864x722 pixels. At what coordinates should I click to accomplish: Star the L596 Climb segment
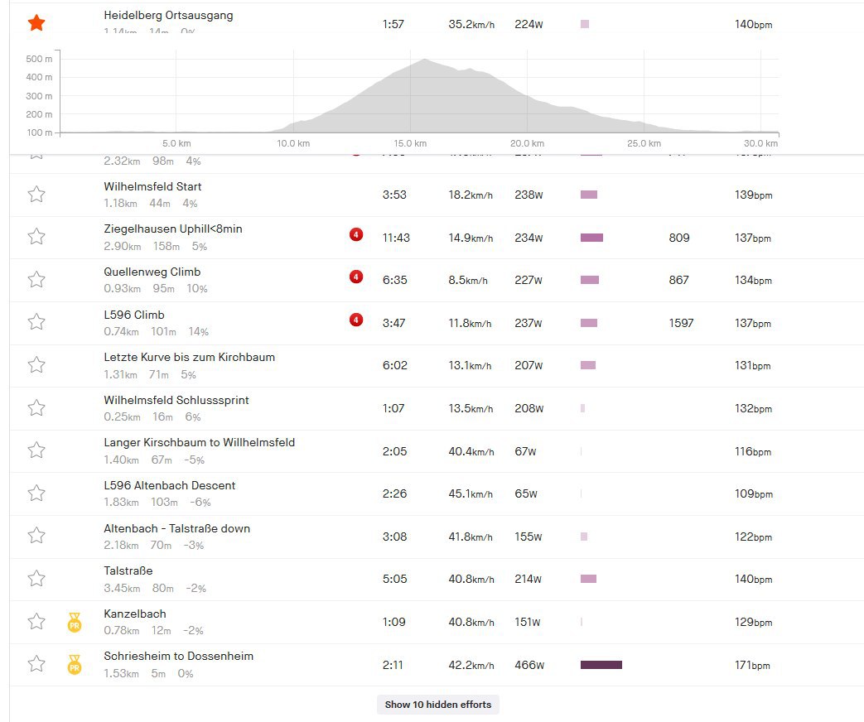[36, 321]
